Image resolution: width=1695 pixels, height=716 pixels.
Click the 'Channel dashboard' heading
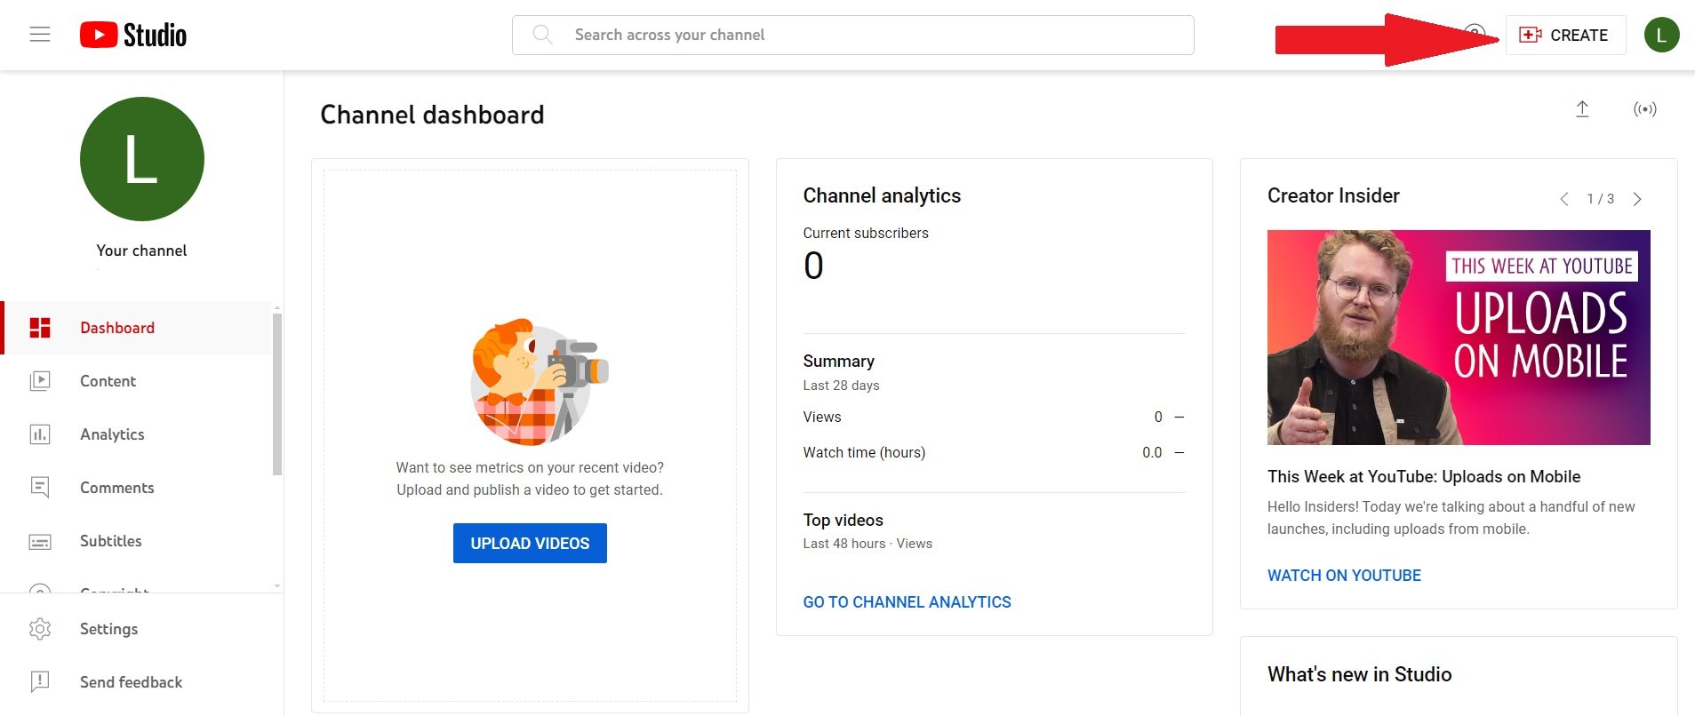[x=432, y=115]
